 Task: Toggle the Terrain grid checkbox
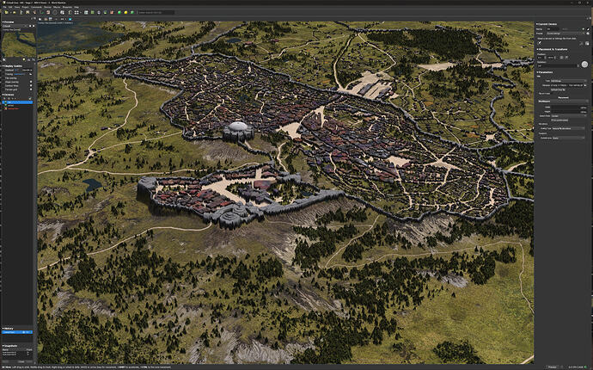[31, 89]
